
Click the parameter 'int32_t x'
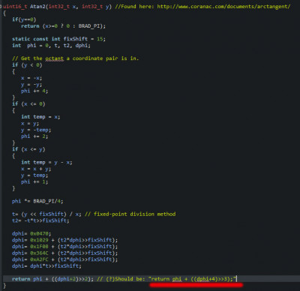(62, 7)
